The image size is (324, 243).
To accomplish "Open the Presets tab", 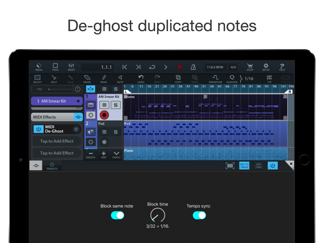I will tap(52, 166).
